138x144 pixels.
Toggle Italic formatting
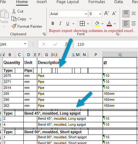pyautogui.click(x=60, y=23)
